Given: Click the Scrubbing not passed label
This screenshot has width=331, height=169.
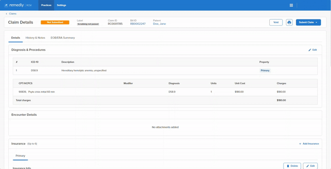Looking at the screenshot, I should pyautogui.click(x=88, y=24).
